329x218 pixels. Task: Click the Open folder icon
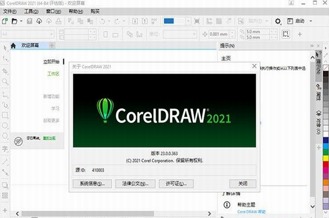(14, 21)
